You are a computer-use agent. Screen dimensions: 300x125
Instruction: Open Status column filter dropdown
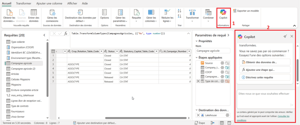[x=116, y=51]
